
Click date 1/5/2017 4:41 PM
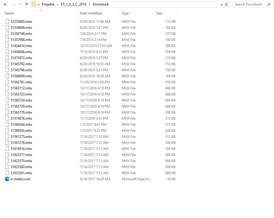[x=93, y=125]
